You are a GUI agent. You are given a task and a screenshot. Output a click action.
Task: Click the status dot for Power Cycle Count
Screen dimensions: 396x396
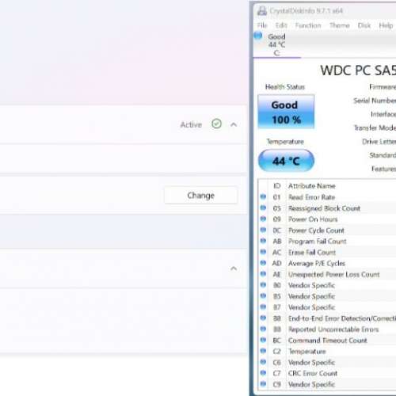tap(263, 230)
